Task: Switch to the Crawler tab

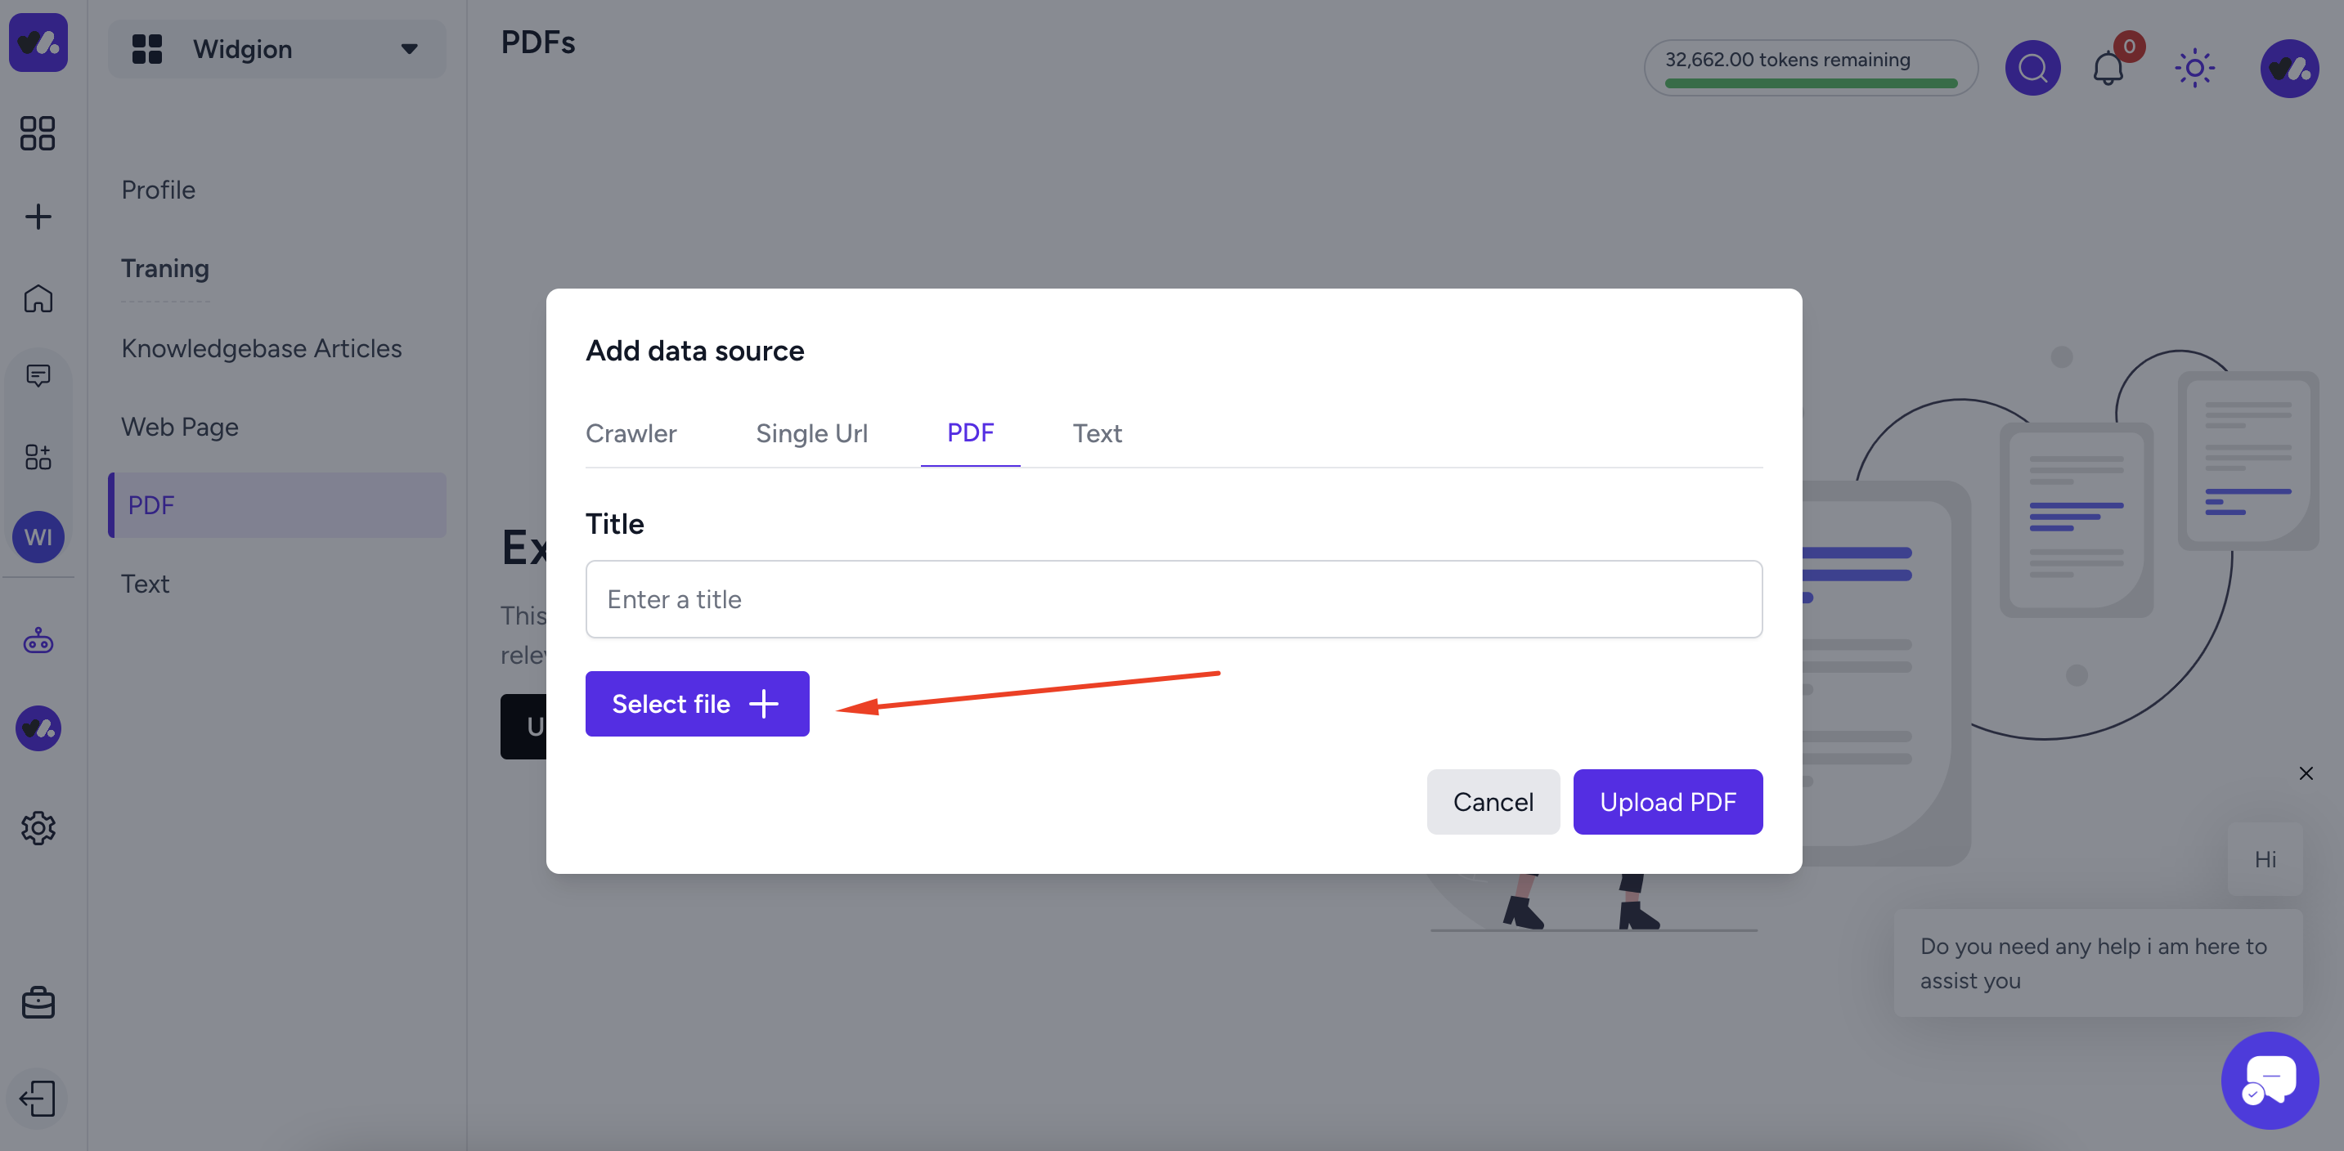Action: tap(631, 432)
